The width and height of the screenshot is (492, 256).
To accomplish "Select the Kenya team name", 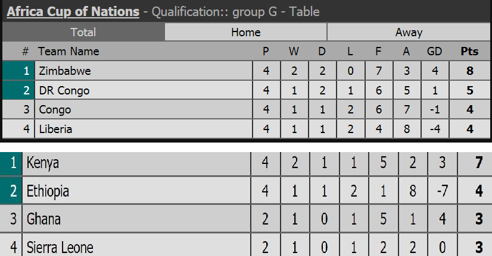I will 42,163.
